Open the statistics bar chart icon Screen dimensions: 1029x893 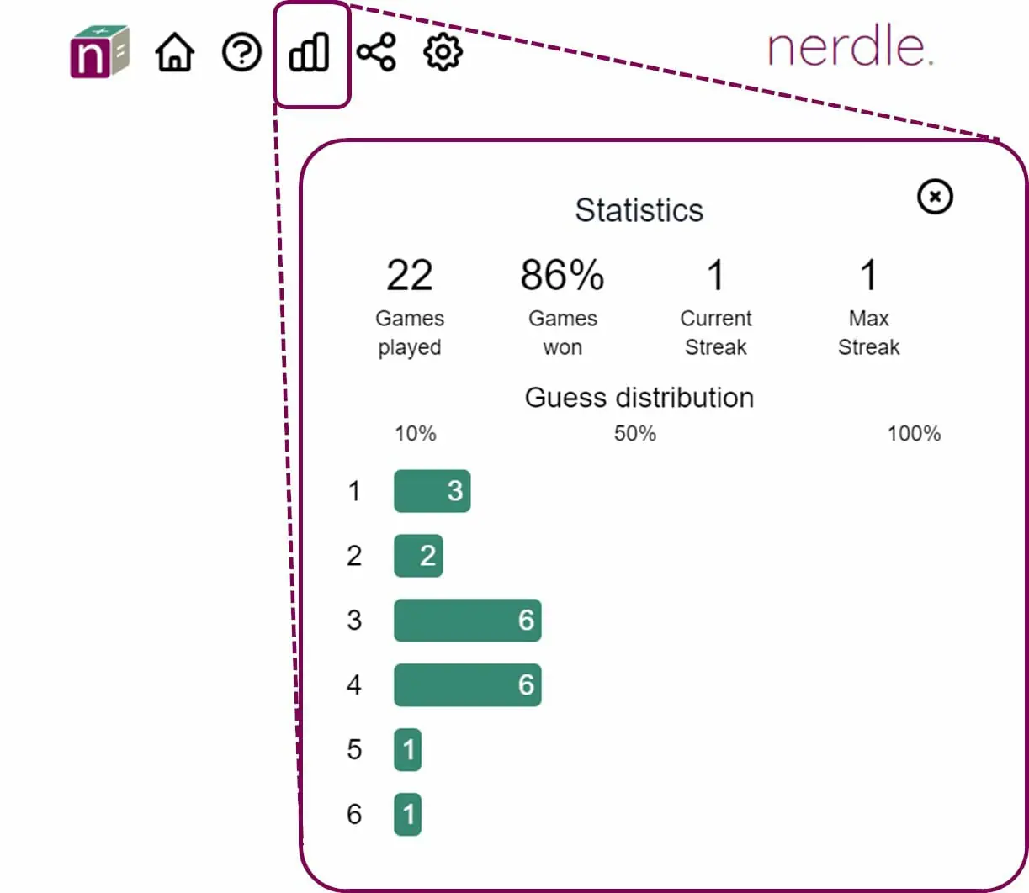click(310, 54)
